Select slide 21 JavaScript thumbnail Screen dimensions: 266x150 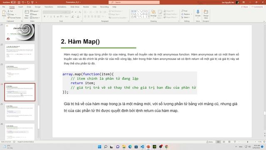click(20, 32)
